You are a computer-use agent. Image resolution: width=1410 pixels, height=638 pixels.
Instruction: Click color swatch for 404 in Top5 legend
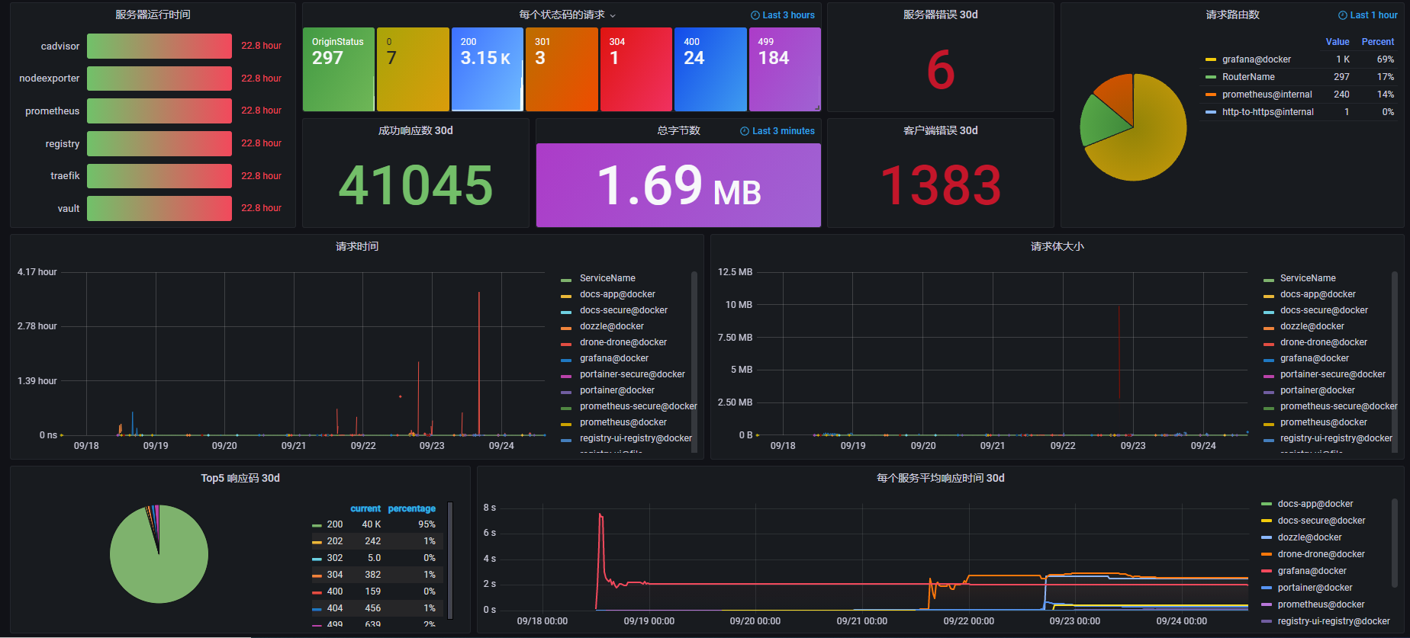click(317, 609)
